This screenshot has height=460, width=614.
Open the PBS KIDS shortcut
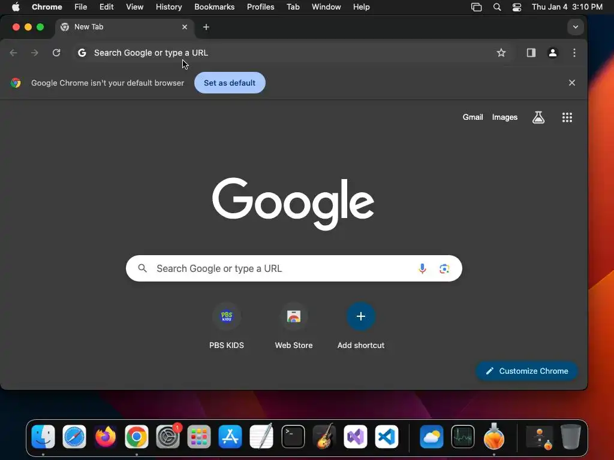click(x=226, y=326)
